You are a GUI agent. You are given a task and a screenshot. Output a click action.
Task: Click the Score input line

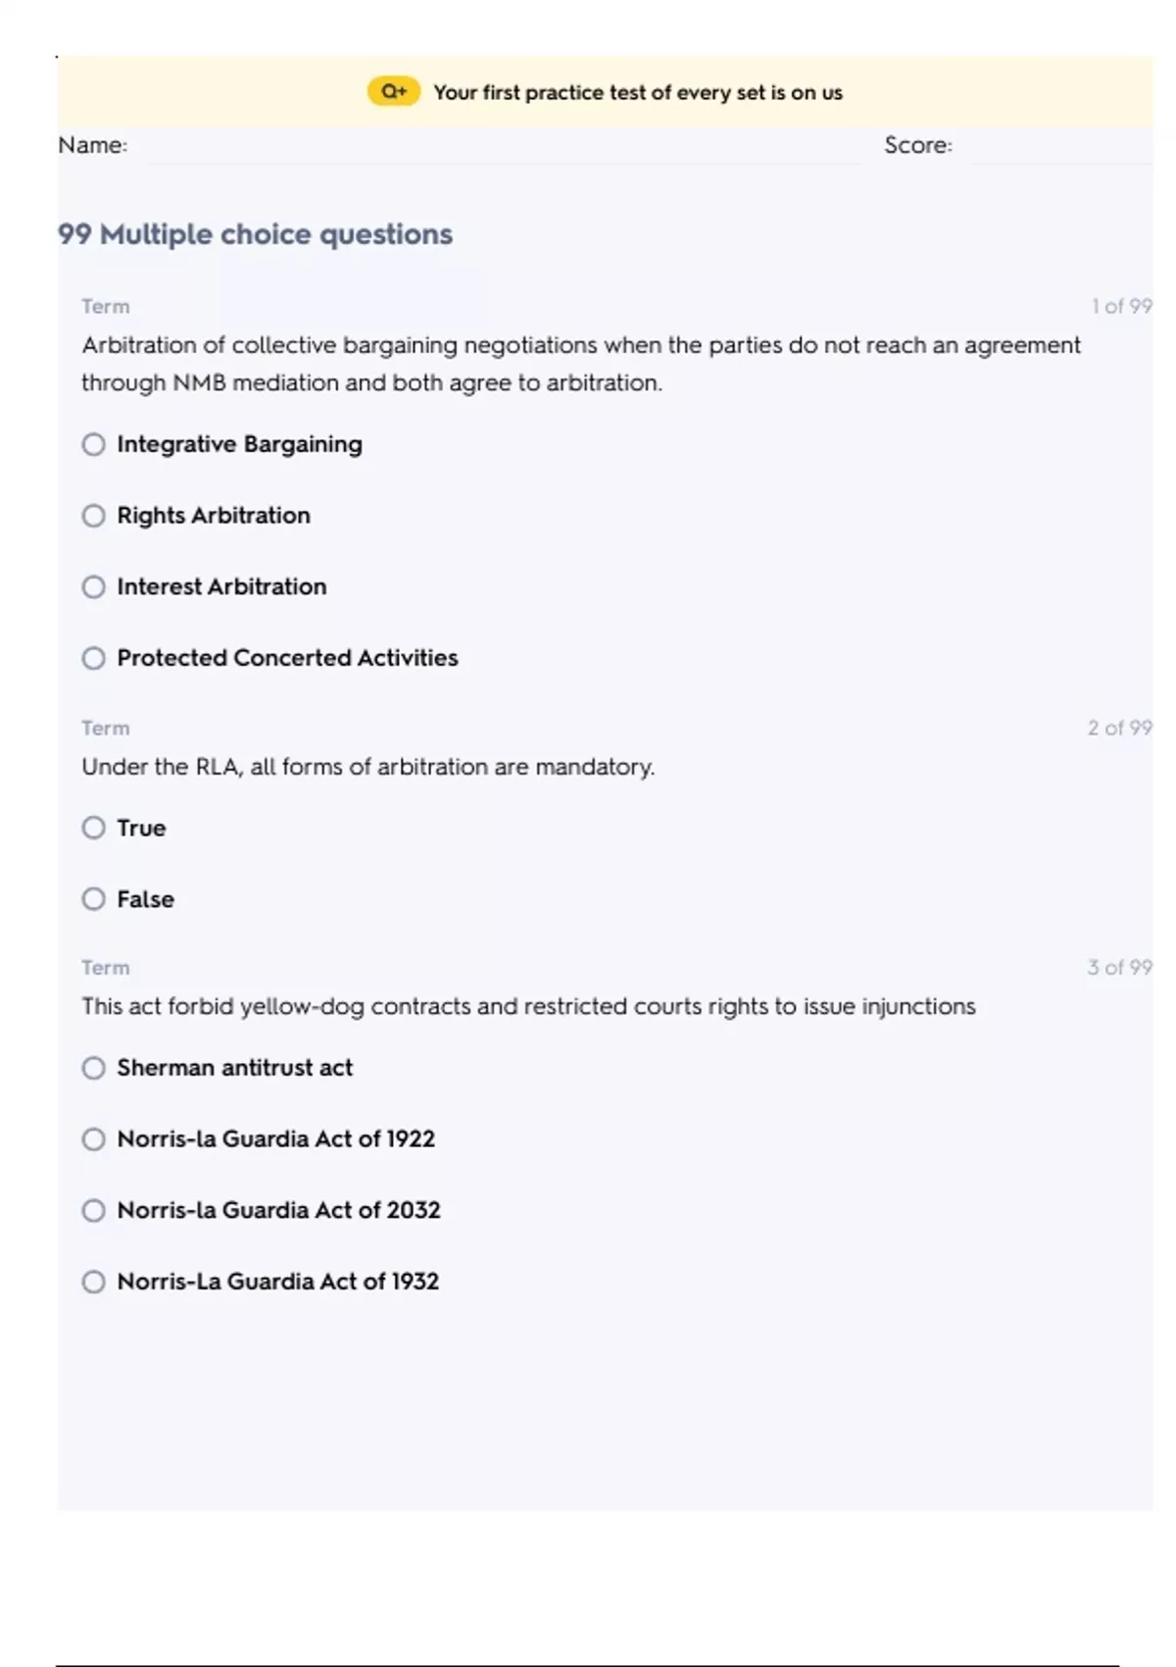pos(1058,147)
